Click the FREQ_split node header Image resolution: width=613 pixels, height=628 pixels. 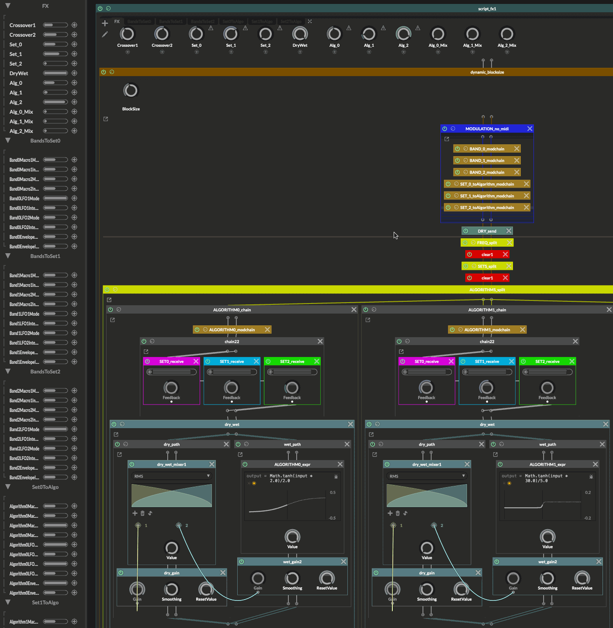pyautogui.click(x=487, y=243)
